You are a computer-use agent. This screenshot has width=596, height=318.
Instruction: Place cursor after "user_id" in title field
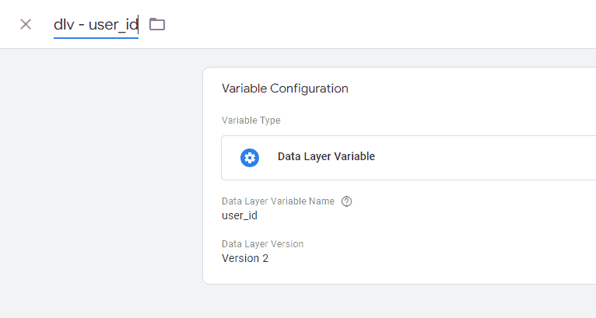pos(138,25)
